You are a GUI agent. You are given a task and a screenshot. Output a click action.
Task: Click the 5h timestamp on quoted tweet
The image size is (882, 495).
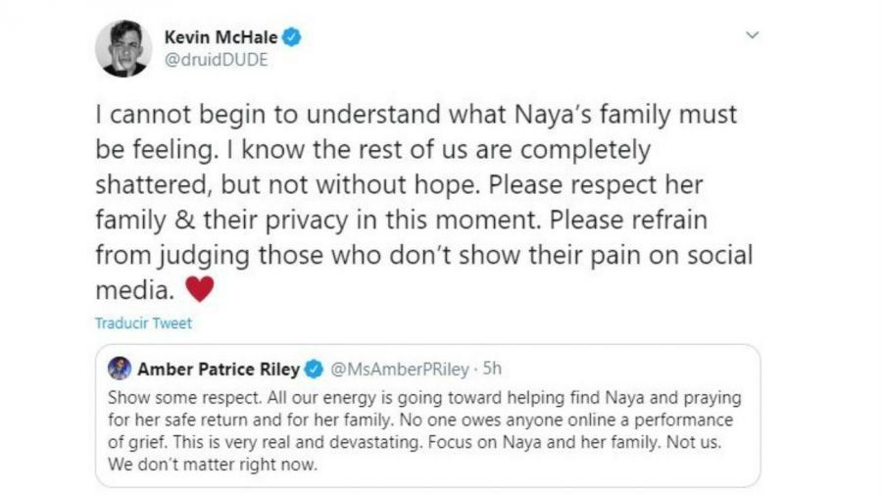click(x=492, y=370)
